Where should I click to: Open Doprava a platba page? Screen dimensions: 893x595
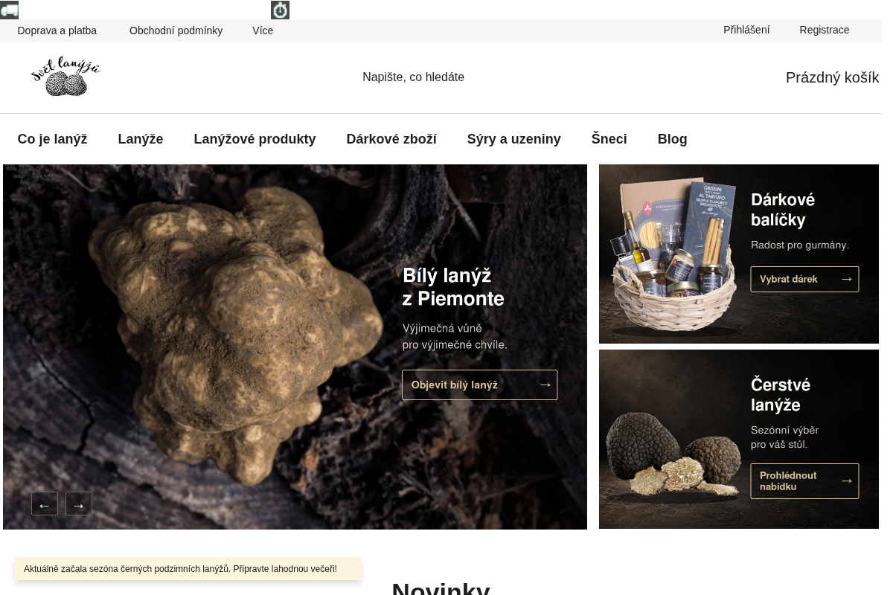tap(57, 30)
